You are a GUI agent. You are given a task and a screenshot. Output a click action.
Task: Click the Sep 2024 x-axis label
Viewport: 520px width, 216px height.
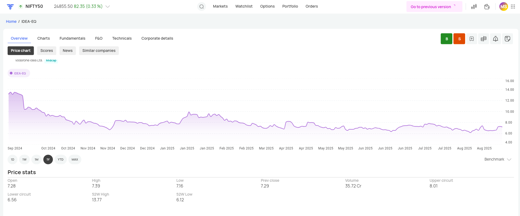15,148
